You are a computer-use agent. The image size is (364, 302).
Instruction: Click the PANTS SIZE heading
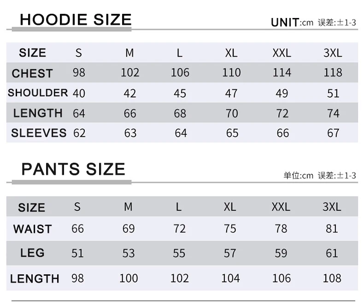click(x=73, y=169)
